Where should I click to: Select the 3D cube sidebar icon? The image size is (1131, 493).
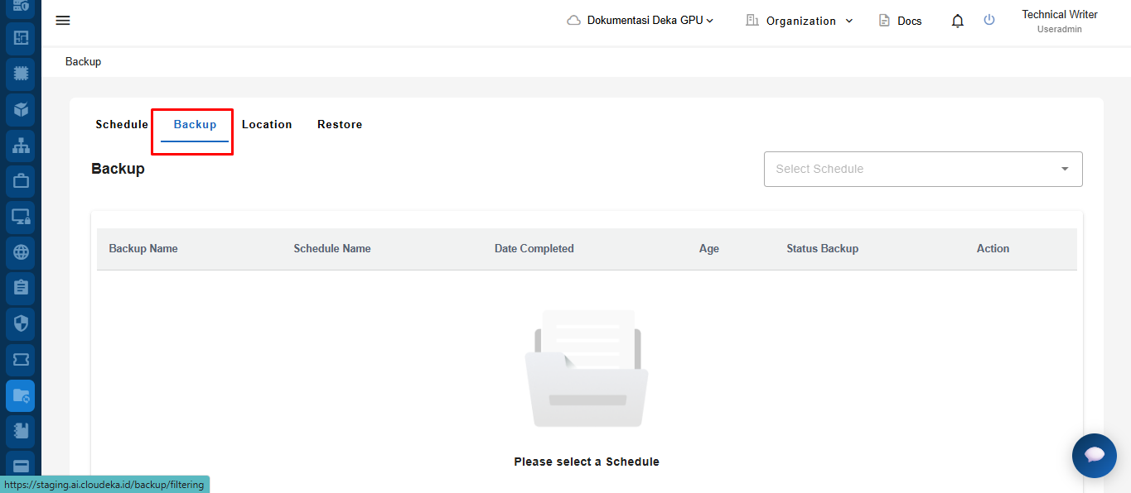(21, 109)
